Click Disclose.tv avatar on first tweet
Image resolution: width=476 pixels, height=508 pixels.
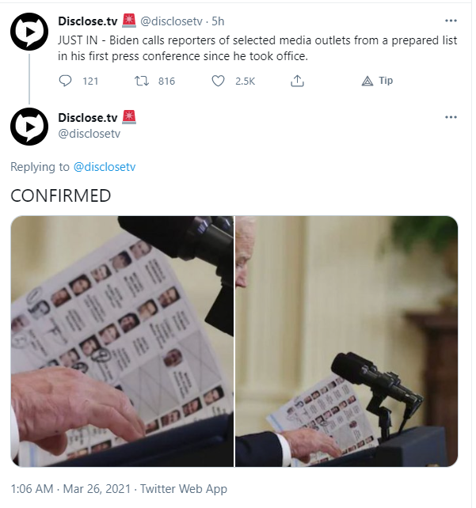[x=29, y=32]
